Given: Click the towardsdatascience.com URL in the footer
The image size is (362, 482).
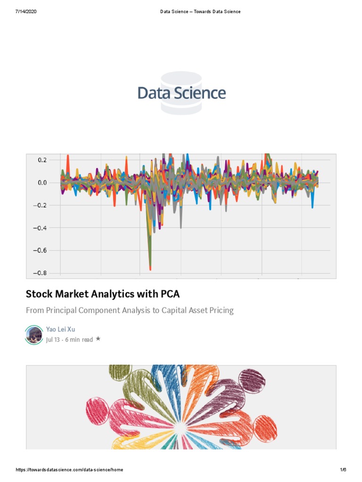Looking at the screenshot, I should (x=69, y=470).
